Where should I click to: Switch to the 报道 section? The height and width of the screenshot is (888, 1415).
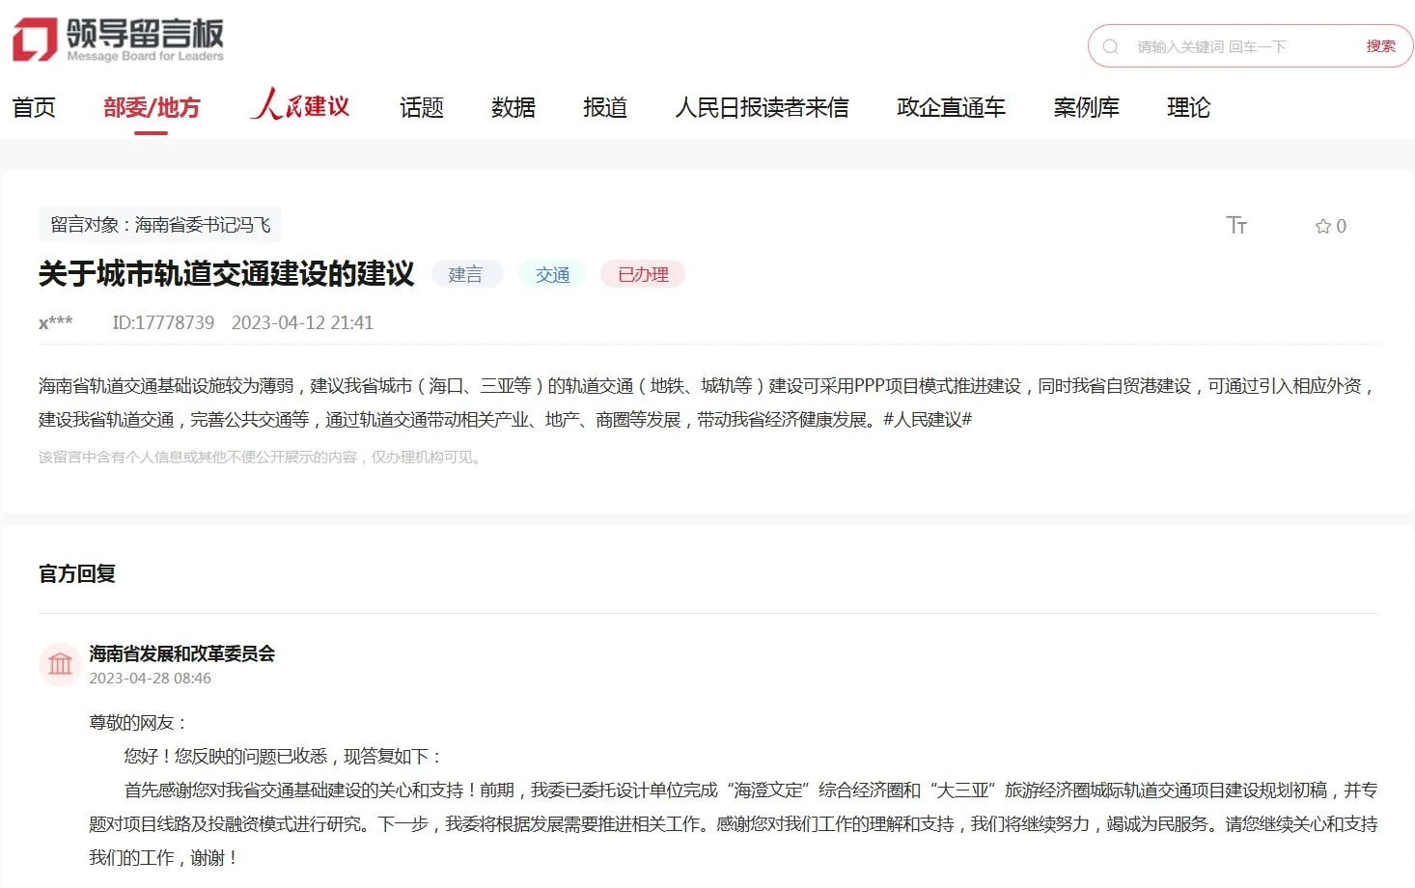(x=605, y=107)
